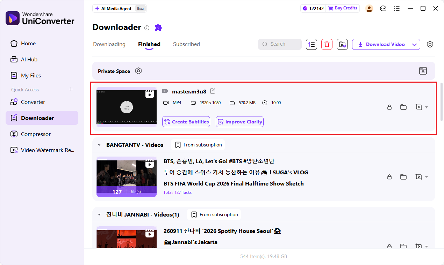This screenshot has height=265, width=444.
Task: Click the BTS FIFA World Cup 2026 title
Action: [x=234, y=183]
